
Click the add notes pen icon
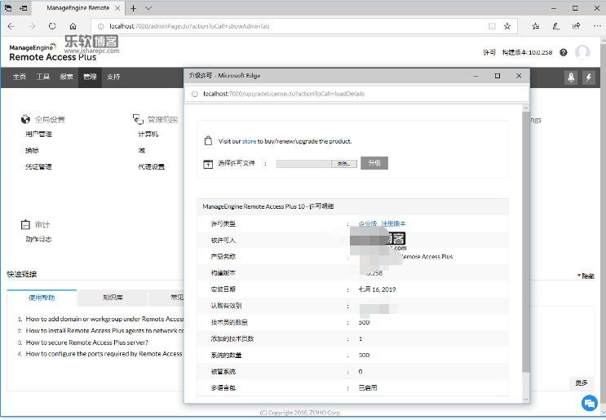coord(556,26)
